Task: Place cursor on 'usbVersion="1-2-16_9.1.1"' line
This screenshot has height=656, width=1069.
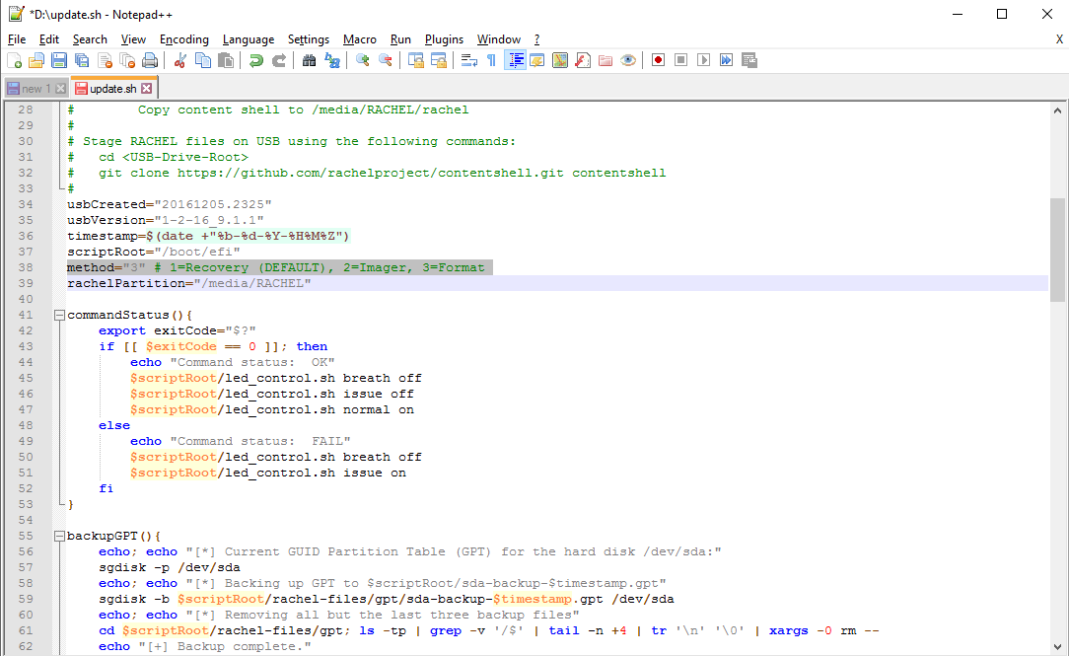Action: pyautogui.click(x=165, y=220)
